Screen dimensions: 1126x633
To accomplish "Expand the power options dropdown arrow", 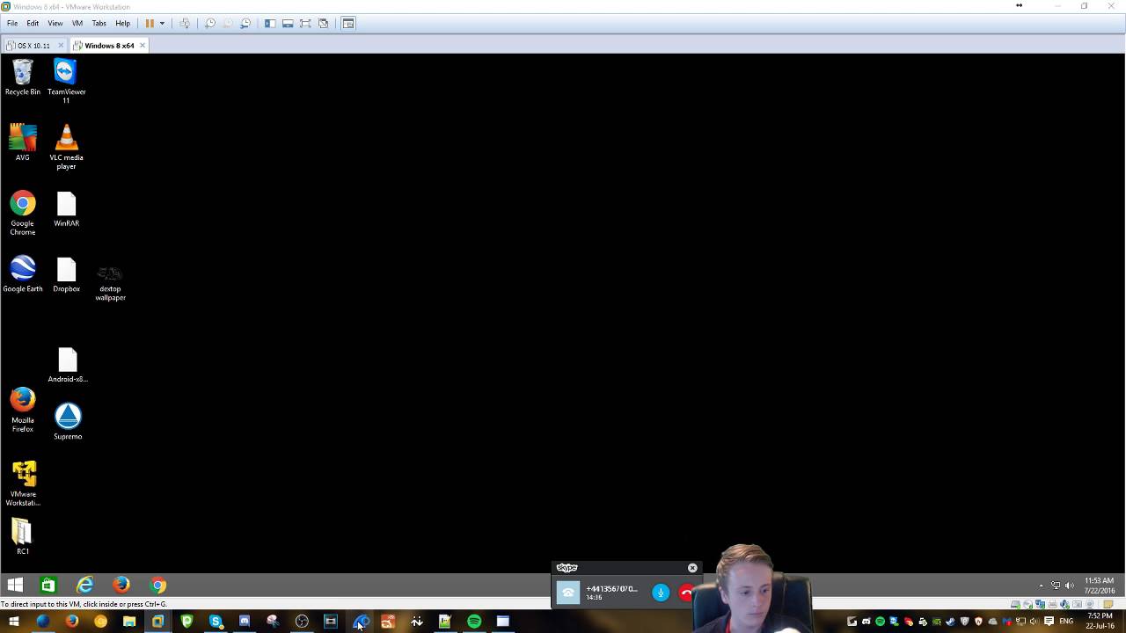I will 162,24.
